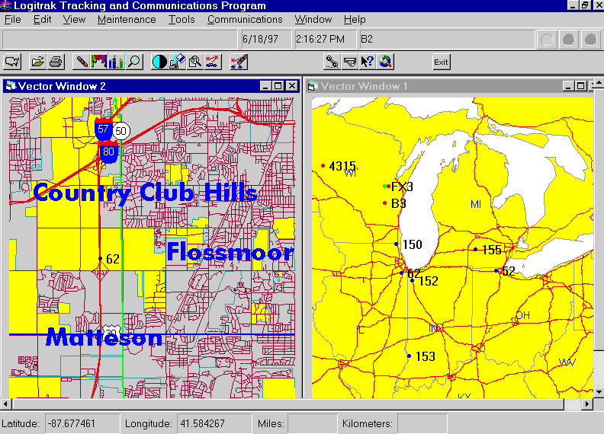604x434 pixels.
Task: Select the pink marker pen tool
Action: 82,62
